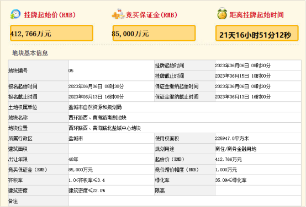306x207 pixels.
Task: Click the 竞买保证金(RMB) label in table
Action: (28, 170)
